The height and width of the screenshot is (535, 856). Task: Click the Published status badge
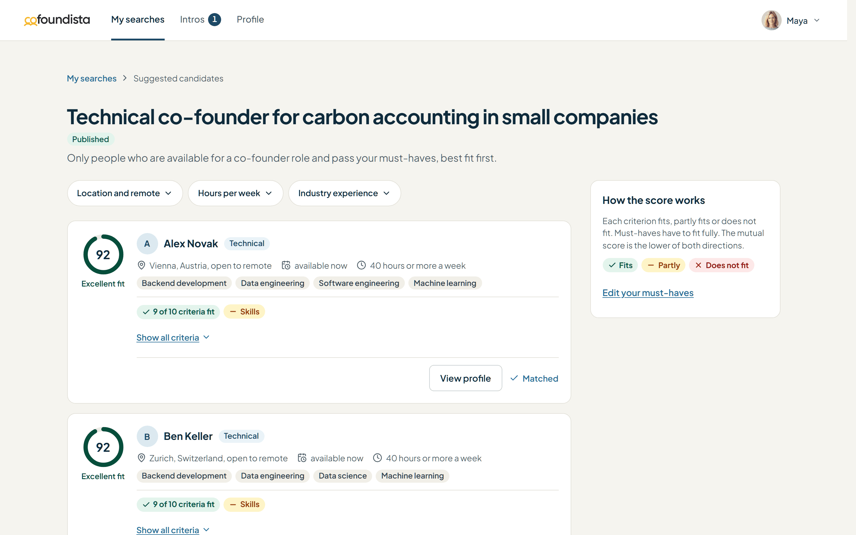pyautogui.click(x=91, y=139)
